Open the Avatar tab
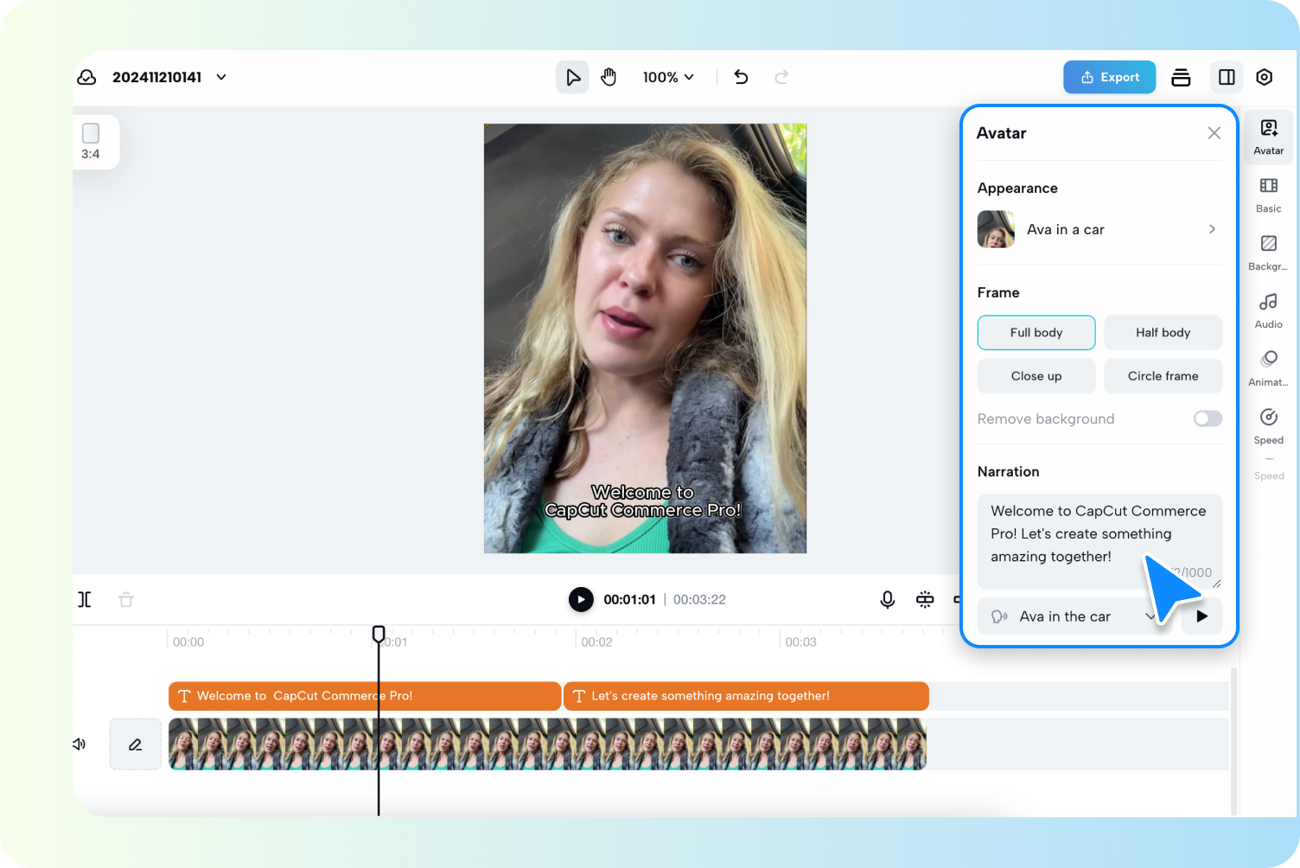Screen dimensions: 1300x868 click(1268, 135)
